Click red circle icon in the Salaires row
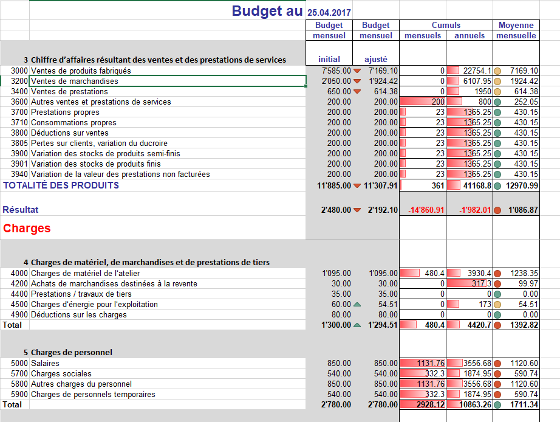 point(497,364)
